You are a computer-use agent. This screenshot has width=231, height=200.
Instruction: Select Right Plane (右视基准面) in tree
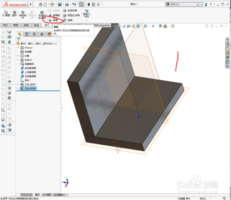point(28,76)
